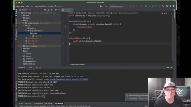The image size is (191, 107).
Task: Open the Add Configuration dropdown
Action: click(x=116, y=6)
